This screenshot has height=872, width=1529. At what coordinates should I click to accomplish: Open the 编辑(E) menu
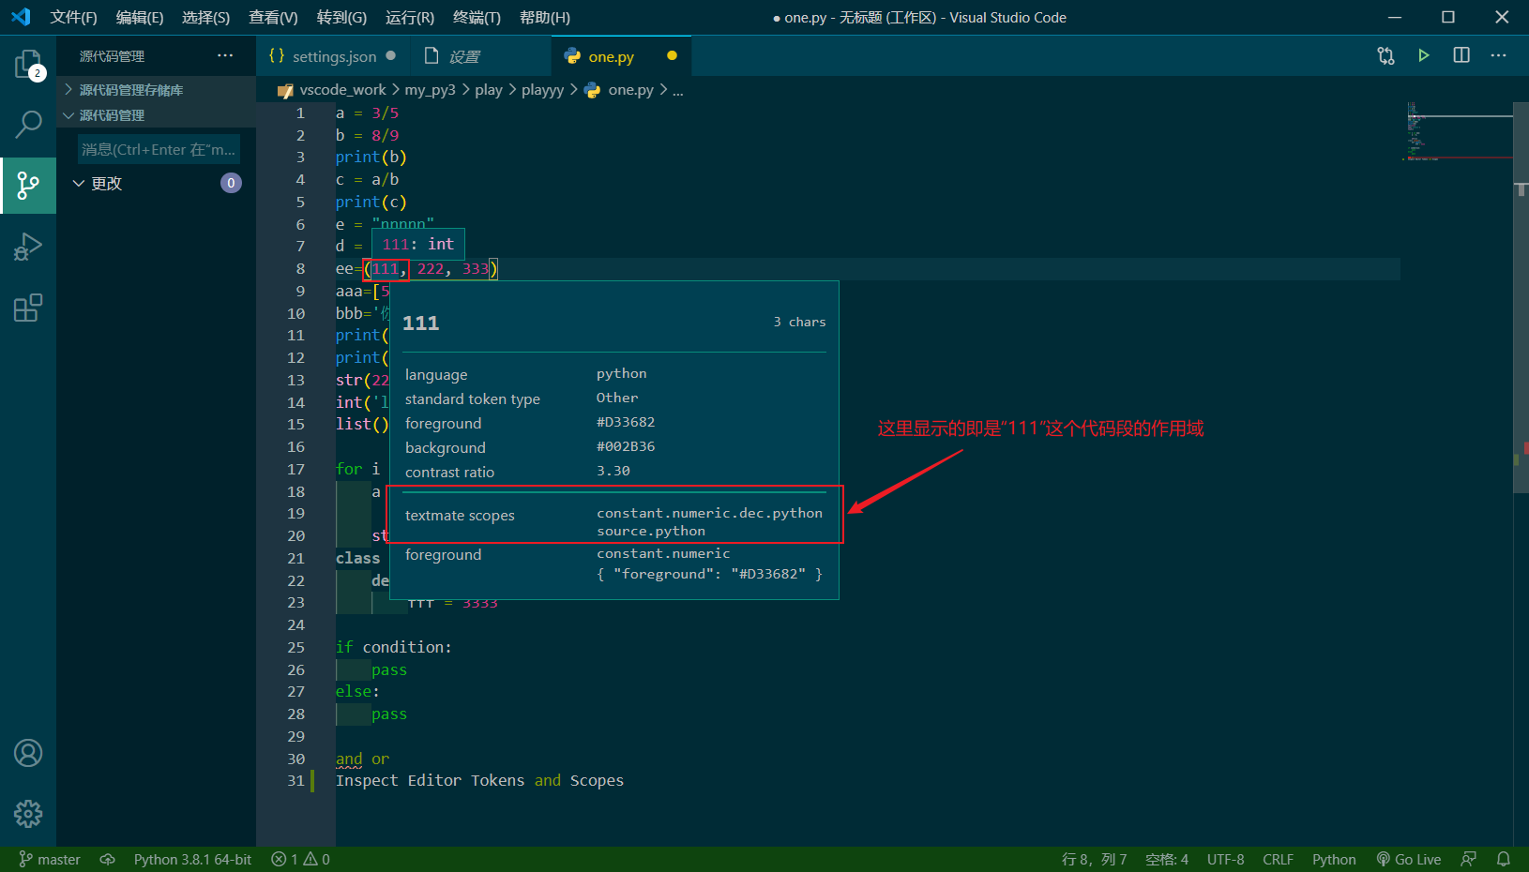click(x=140, y=17)
